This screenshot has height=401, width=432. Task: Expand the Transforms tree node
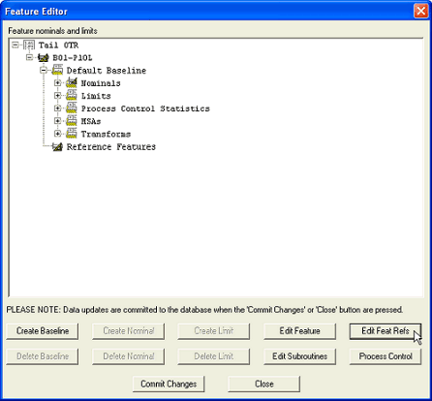tap(57, 134)
